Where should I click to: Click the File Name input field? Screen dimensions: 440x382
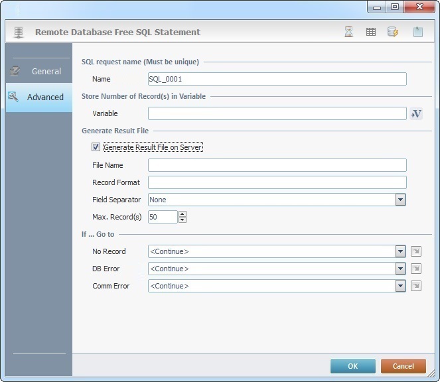pos(277,165)
